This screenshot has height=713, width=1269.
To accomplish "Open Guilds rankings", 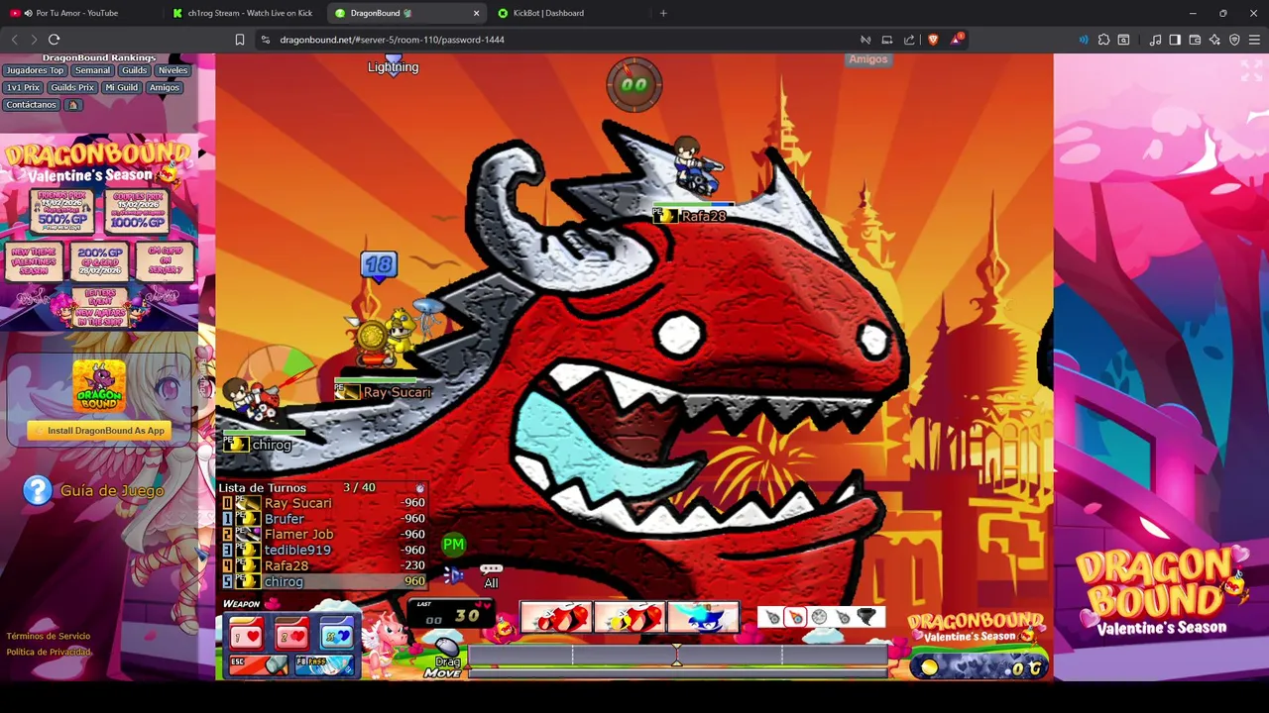I will 135,70.
